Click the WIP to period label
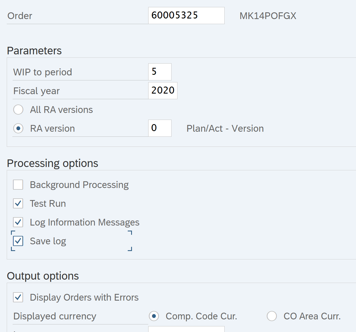Image resolution: width=356 pixels, height=332 pixels. coord(43,72)
